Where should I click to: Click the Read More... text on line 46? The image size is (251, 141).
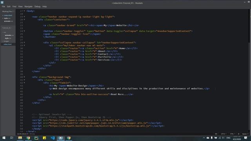[119, 94]
